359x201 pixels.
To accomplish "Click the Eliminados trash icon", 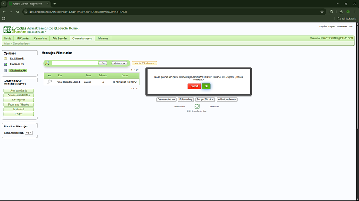I will pos(6,71).
